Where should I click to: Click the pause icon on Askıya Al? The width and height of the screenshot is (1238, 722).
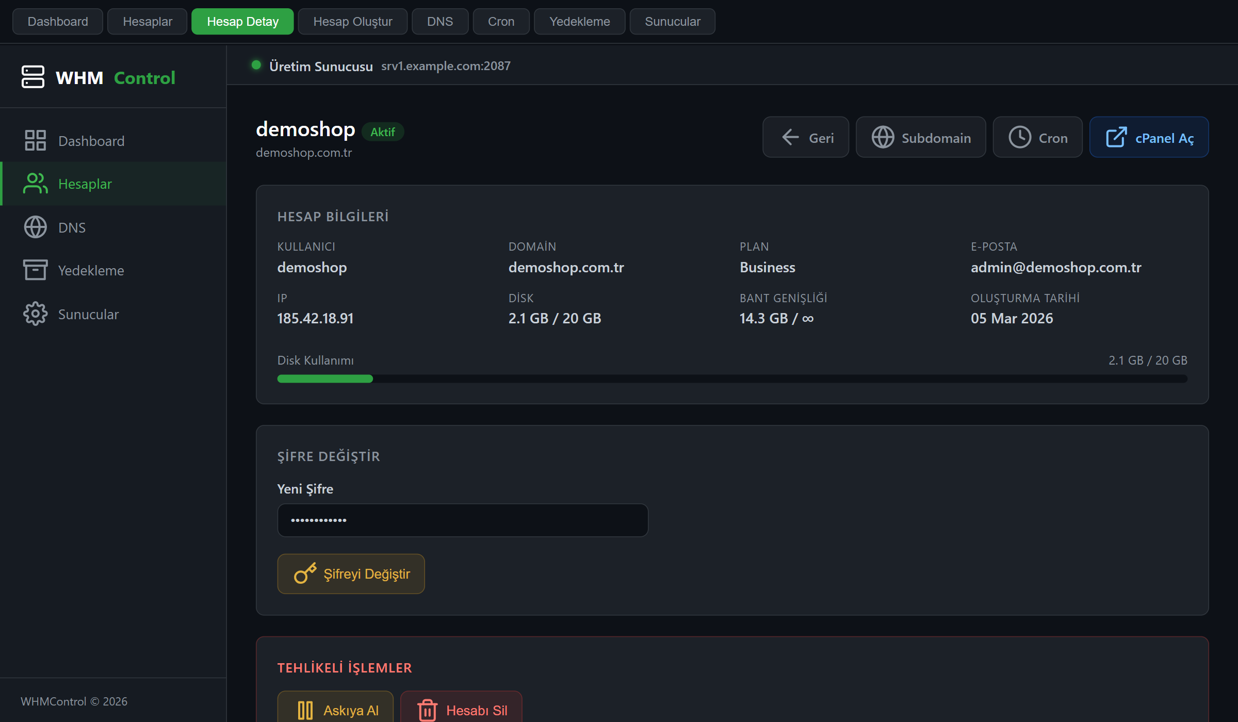tap(305, 710)
